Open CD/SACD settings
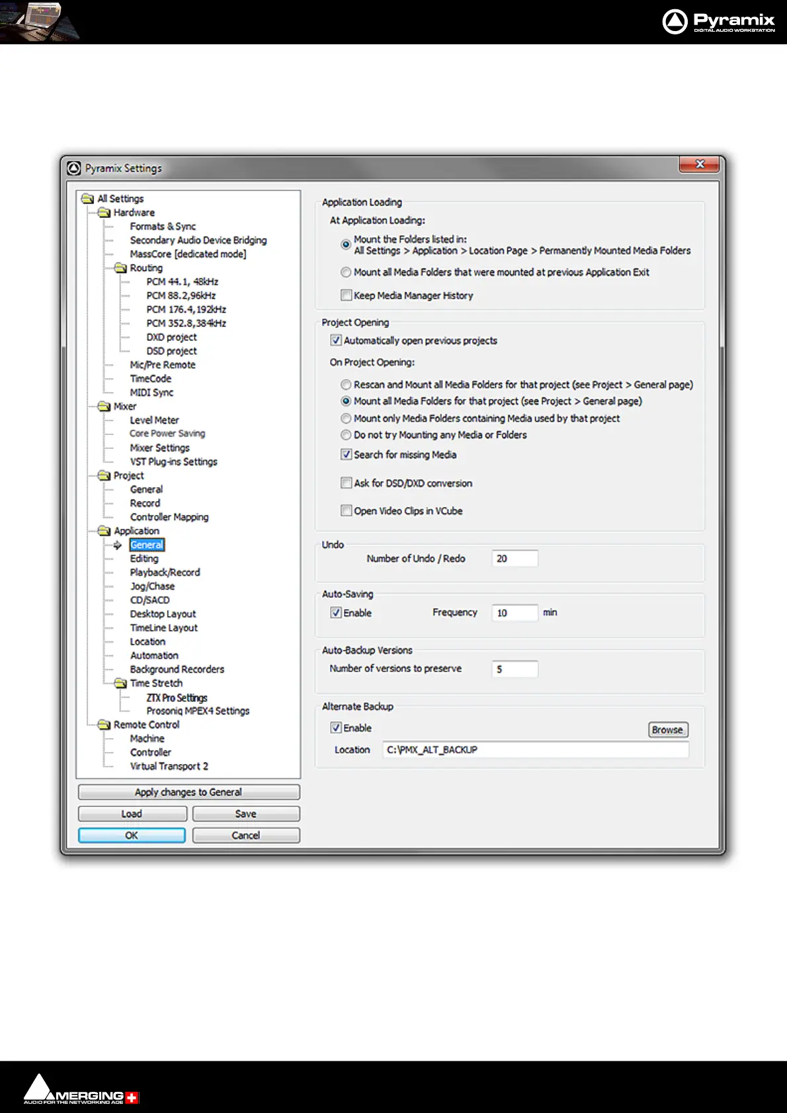The width and height of the screenshot is (787, 1113). coord(149,600)
